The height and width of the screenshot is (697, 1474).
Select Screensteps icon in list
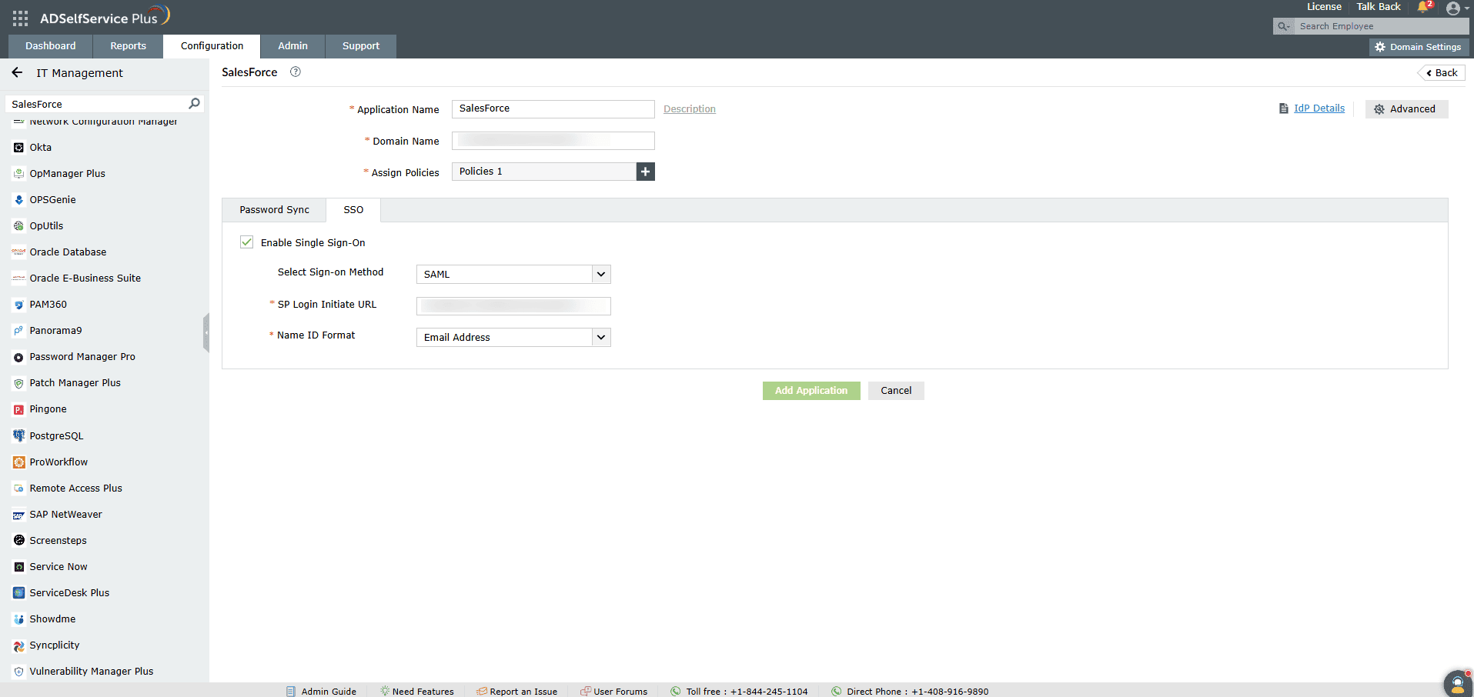18,540
